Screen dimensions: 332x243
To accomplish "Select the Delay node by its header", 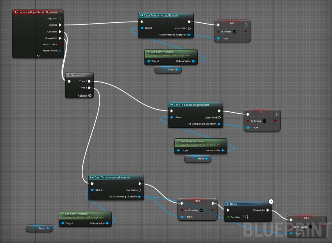I will pos(245,204).
